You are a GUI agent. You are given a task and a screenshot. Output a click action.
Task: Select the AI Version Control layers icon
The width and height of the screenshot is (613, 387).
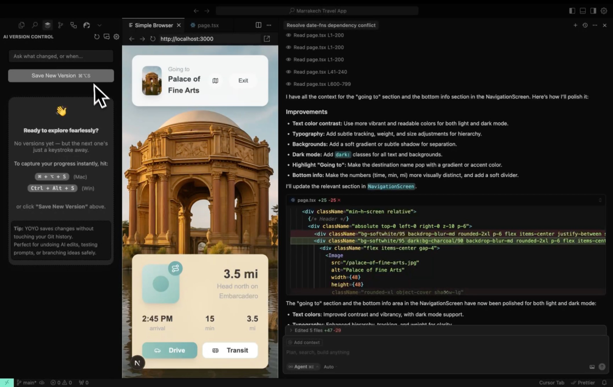coord(47,25)
